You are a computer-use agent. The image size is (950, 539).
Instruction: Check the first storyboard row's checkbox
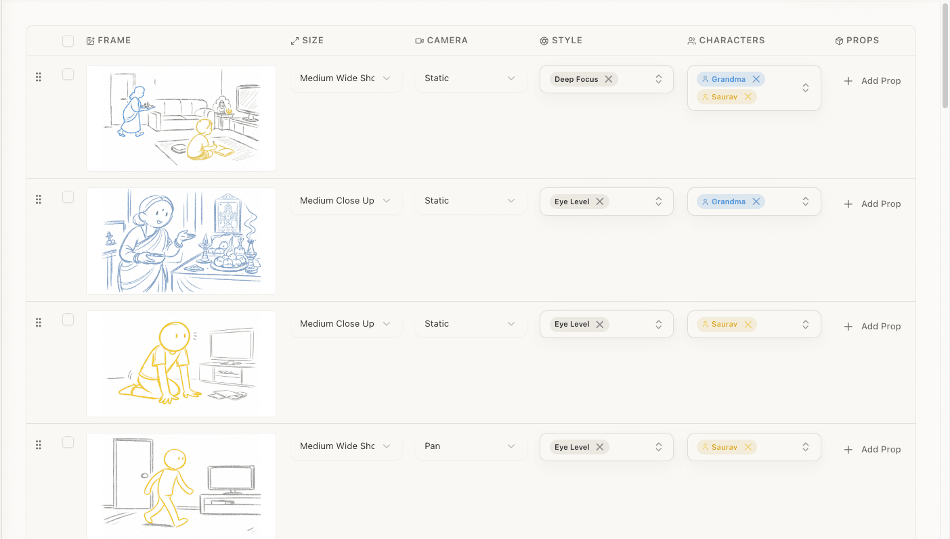coord(68,74)
